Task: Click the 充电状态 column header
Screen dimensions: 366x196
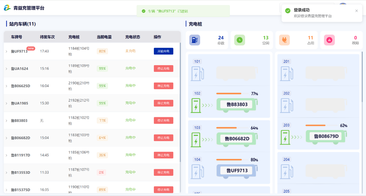Action: (x=133, y=37)
